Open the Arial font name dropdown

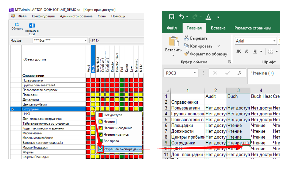pos(275,41)
